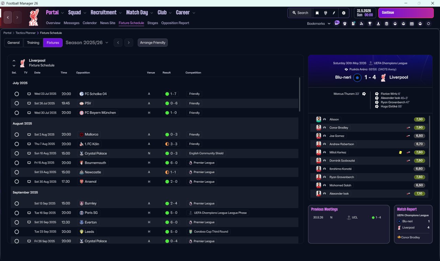440x261 pixels.
Task: Click the Liverpool club crest in the header
Action: click(34, 17)
